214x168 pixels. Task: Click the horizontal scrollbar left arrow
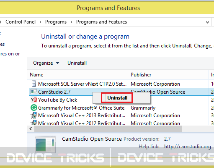[x=31, y=129]
